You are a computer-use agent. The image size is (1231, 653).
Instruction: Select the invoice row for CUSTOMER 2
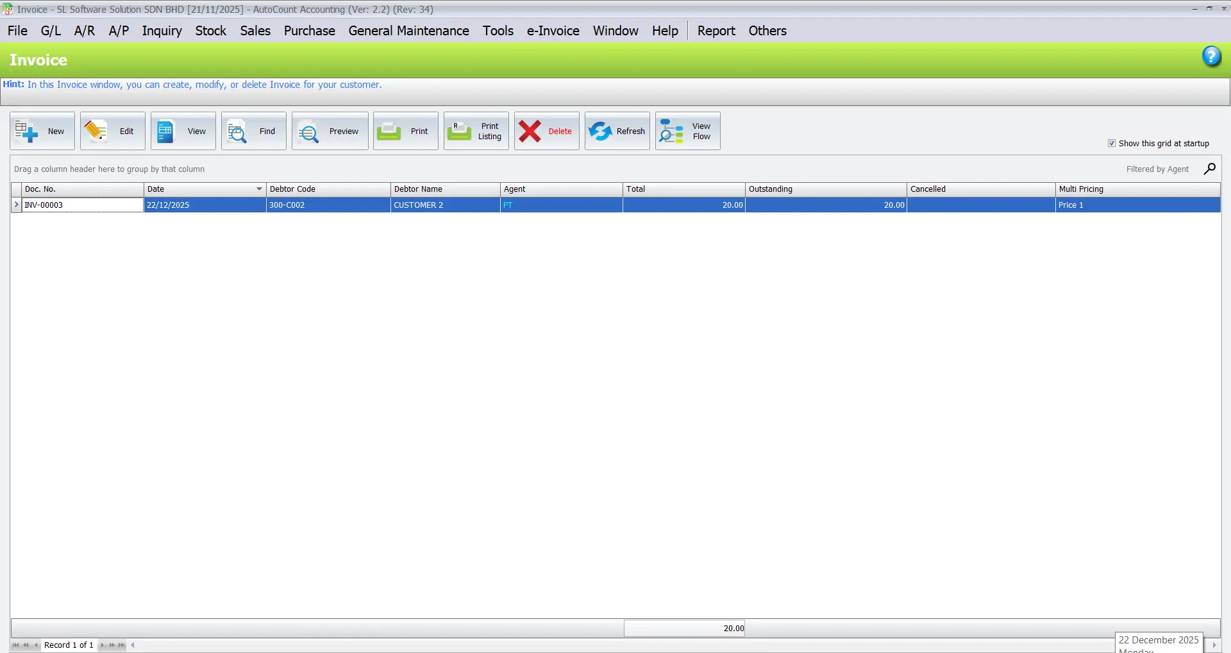pyautogui.click(x=418, y=205)
